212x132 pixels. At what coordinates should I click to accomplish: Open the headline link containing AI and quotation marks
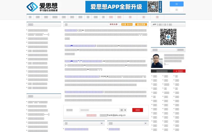(83, 61)
